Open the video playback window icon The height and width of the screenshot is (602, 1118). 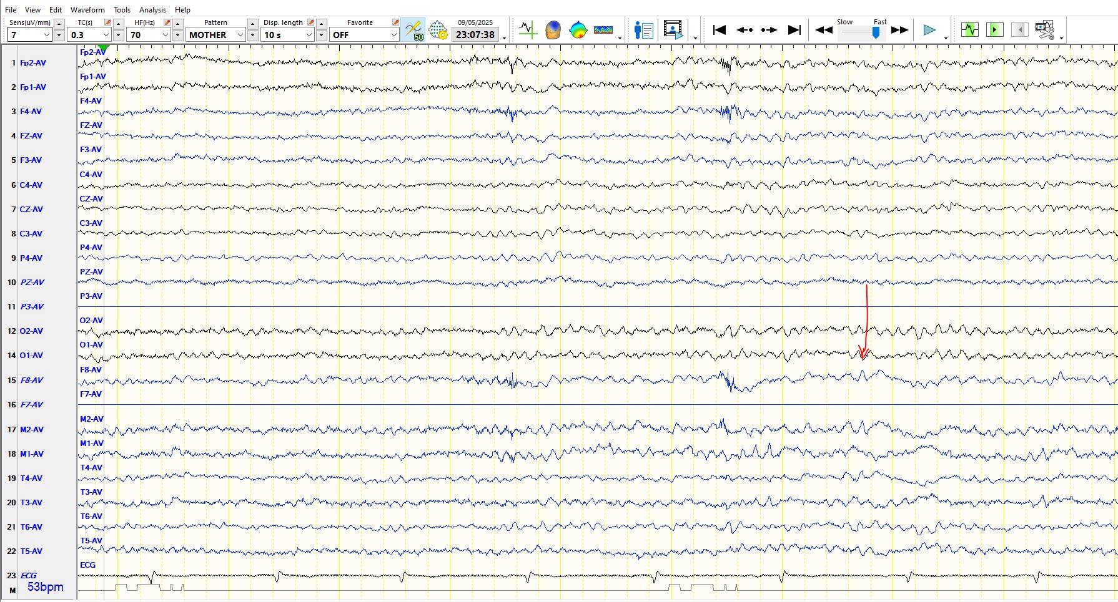pyautogui.click(x=673, y=29)
